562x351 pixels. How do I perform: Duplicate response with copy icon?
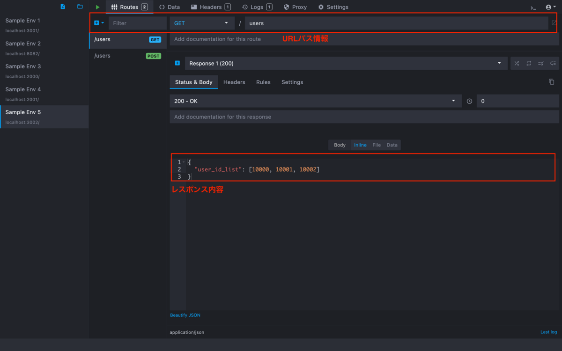(552, 82)
